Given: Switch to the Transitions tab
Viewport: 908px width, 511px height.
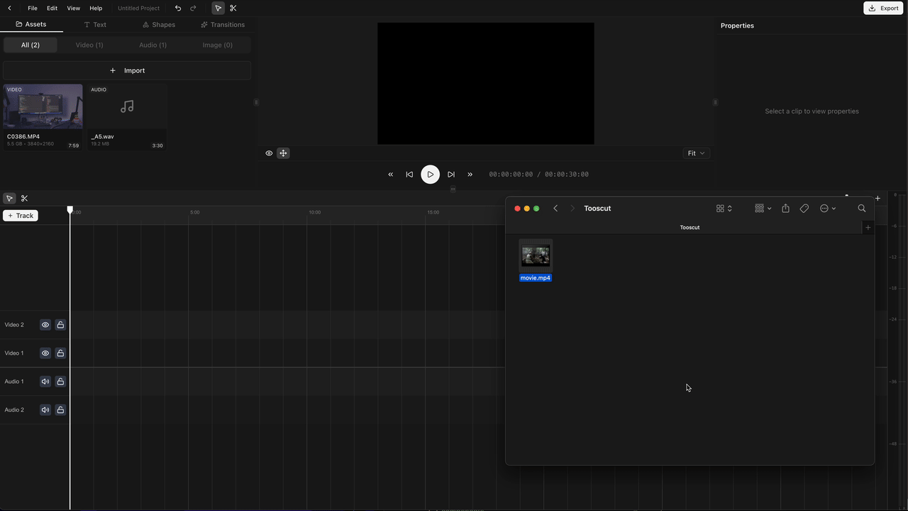Looking at the screenshot, I should pyautogui.click(x=223, y=24).
